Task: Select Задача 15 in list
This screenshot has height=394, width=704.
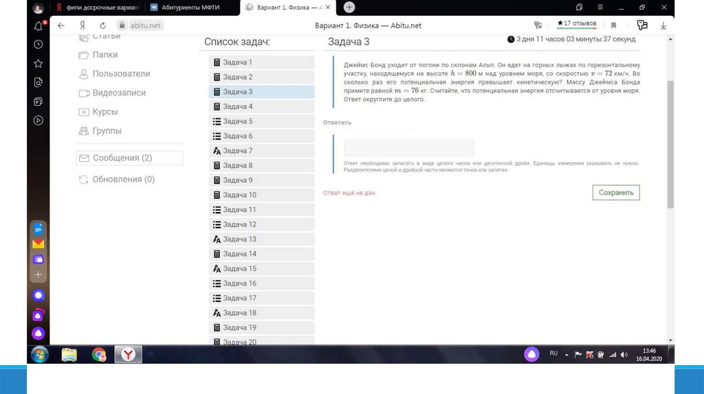Action: tap(261, 268)
